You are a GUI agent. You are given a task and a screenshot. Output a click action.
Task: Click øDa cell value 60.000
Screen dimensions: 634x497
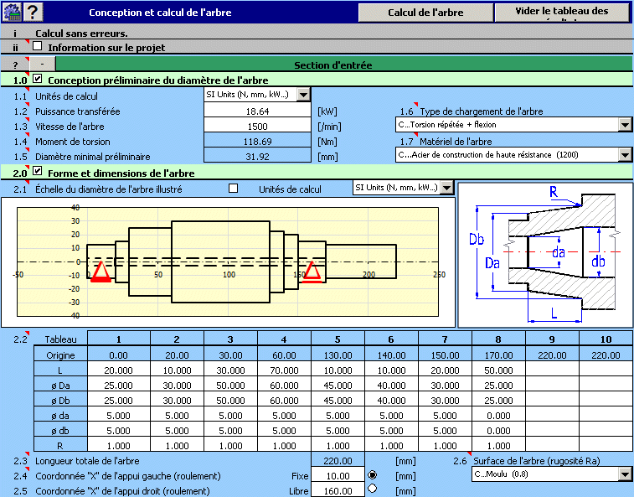click(x=284, y=386)
